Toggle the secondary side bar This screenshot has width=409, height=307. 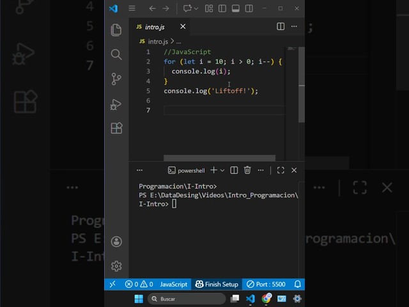[x=249, y=8]
